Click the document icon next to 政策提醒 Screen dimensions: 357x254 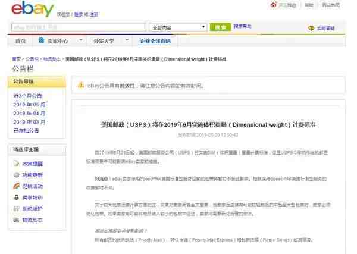[17, 164]
